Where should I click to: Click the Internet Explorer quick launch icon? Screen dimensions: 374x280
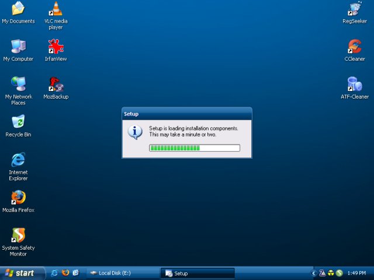pyautogui.click(x=54, y=273)
